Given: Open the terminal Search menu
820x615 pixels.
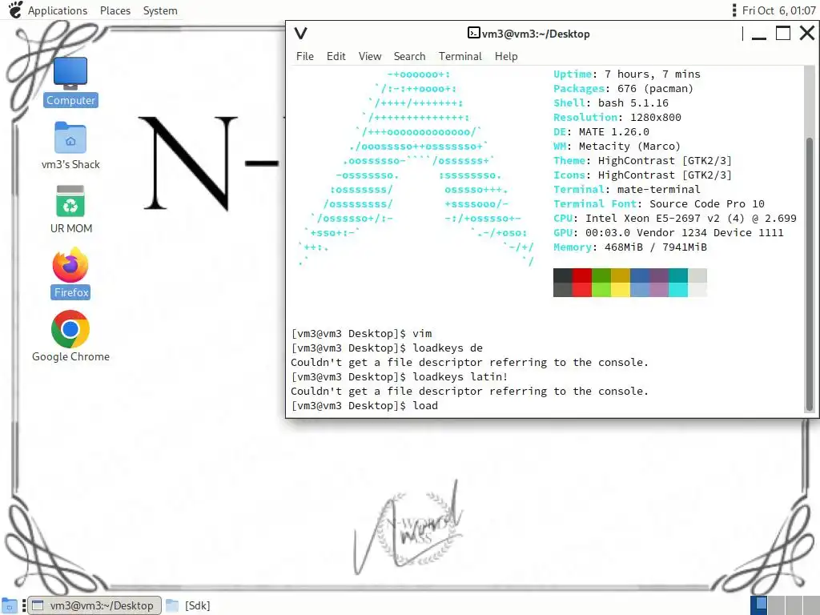Looking at the screenshot, I should [409, 56].
